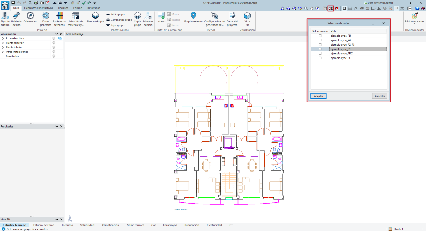Cancel the Selección de vistas dialog
The image size is (426, 231).
(x=379, y=96)
